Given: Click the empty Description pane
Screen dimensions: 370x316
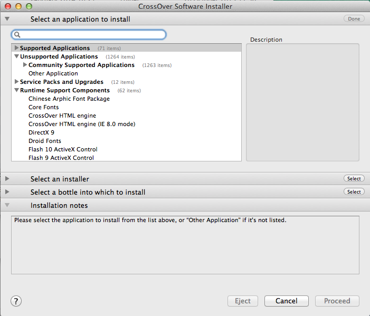Looking at the screenshot, I should pyautogui.click(x=303, y=102).
